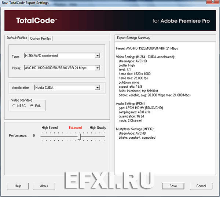Click the 'quantization: 16 bit' text

point(131,116)
